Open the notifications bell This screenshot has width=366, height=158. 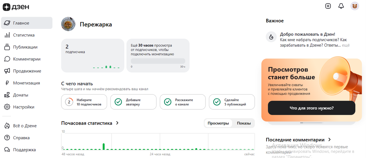point(341,6)
